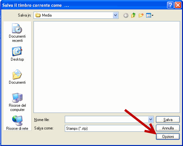Open Risorse di rete
The width and height of the screenshot is (183, 146).
click(17, 123)
